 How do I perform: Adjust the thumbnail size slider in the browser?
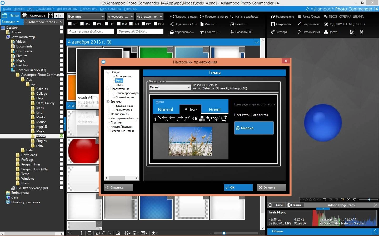coord(224,233)
